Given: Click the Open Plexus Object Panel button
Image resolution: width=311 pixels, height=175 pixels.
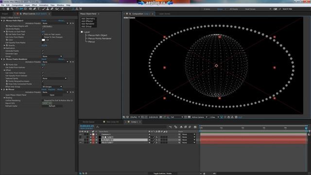Looking at the screenshot, I should pyautogui.click(x=52, y=95).
